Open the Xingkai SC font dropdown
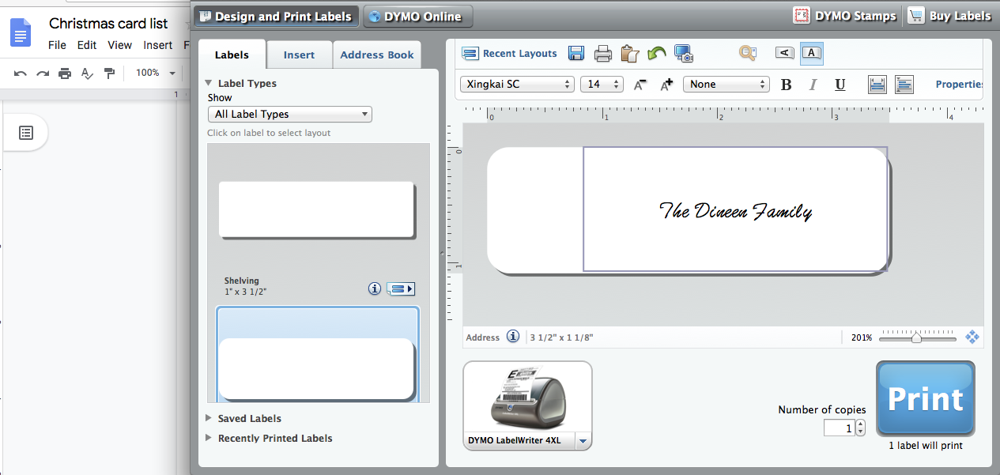1000x475 pixels. pyautogui.click(x=517, y=84)
